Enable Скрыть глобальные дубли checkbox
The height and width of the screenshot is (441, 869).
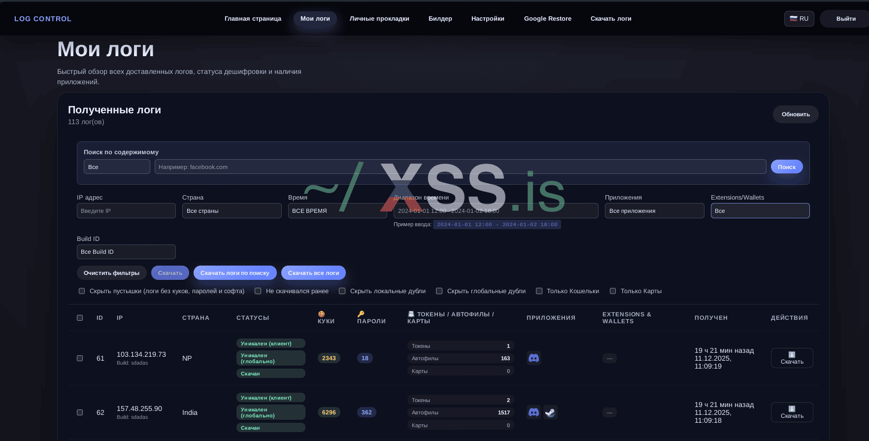tap(439, 291)
